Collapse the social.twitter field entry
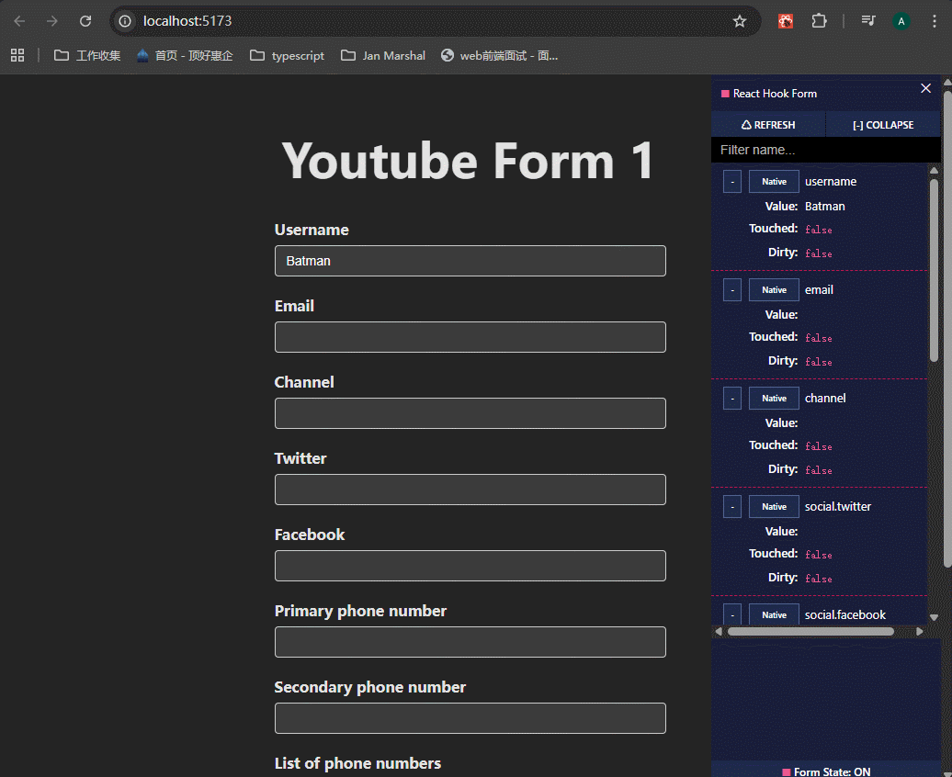The image size is (952, 777). pos(731,507)
